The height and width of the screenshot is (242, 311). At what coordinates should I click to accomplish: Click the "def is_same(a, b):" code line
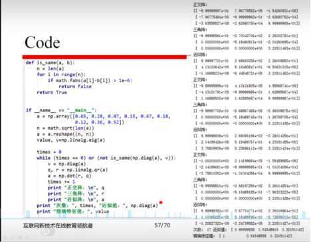[51, 62]
